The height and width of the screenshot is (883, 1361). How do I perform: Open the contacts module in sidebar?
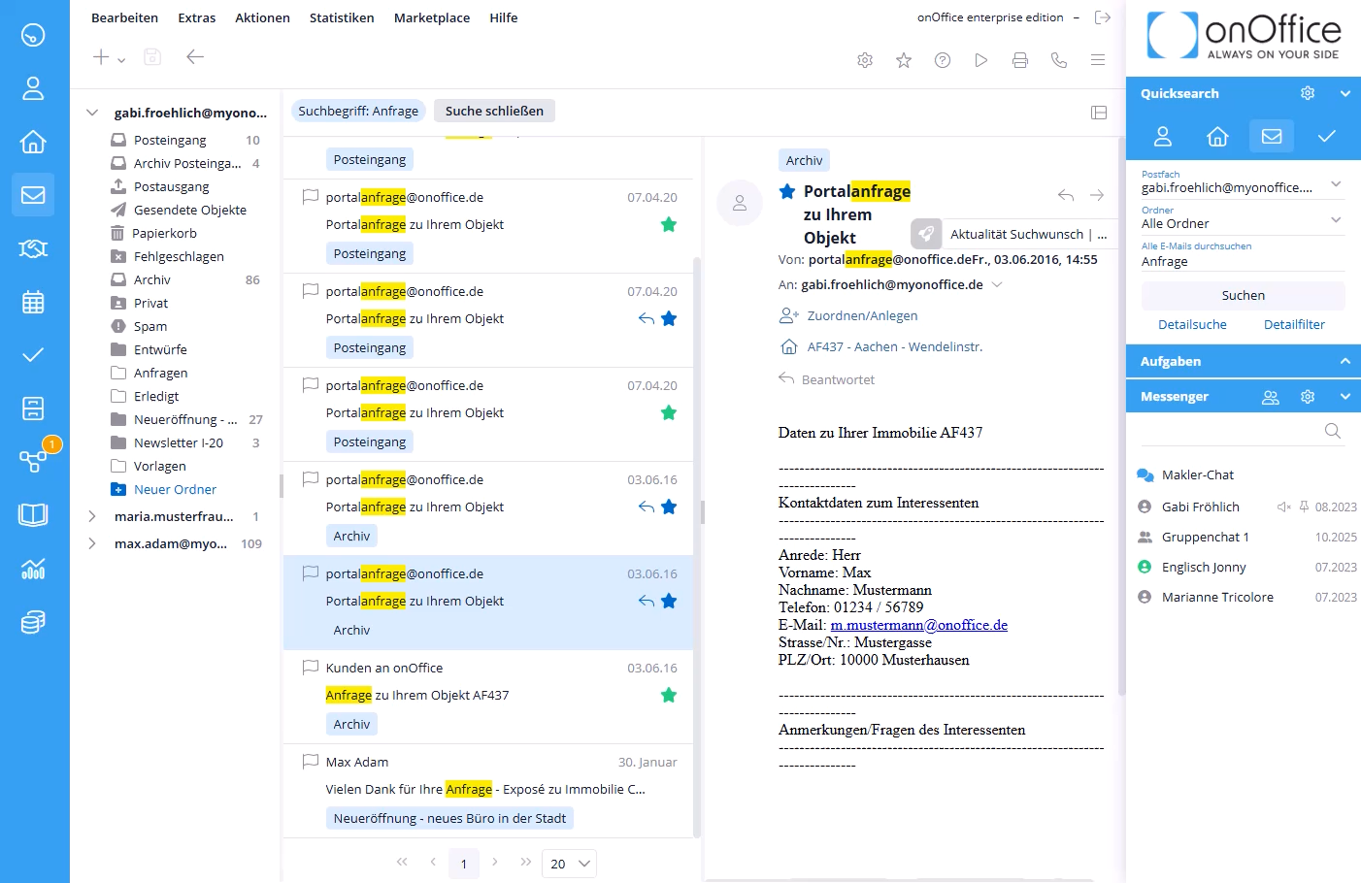click(x=33, y=88)
